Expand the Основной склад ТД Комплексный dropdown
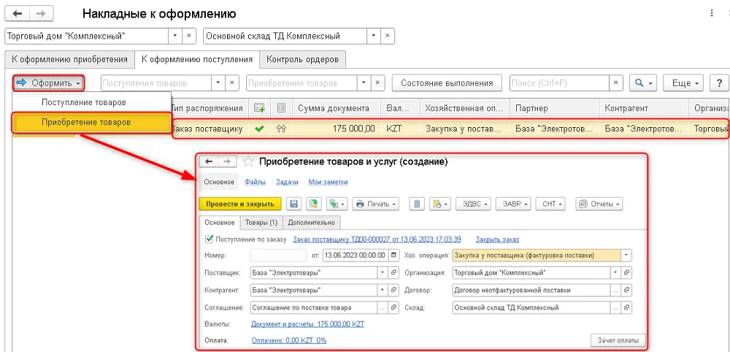The width and height of the screenshot is (730, 352). click(x=374, y=36)
